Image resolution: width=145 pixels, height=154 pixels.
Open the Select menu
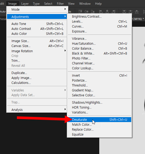pyautogui.click(x=48, y=4)
